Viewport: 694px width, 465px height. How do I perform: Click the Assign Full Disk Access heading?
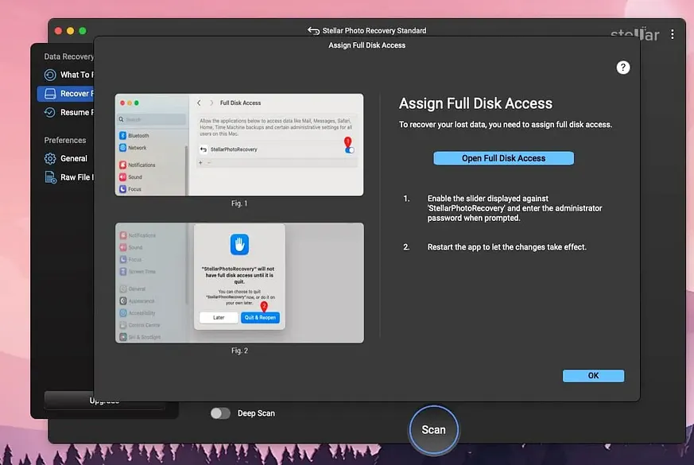coord(475,103)
